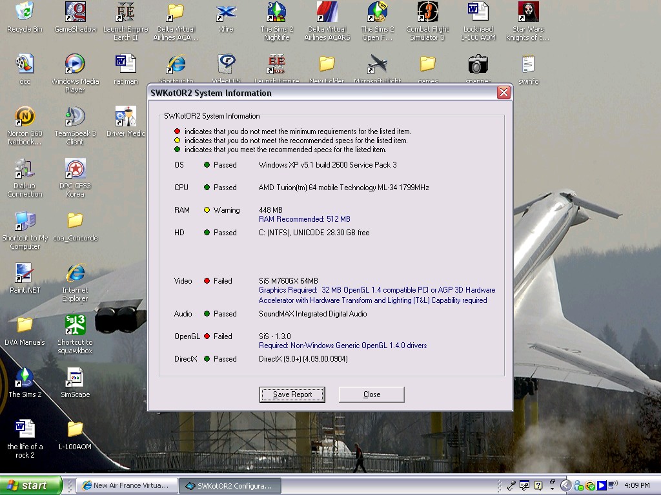This screenshot has height=495, width=661.
Task: Select the rat man Word document
Action: point(126,69)
